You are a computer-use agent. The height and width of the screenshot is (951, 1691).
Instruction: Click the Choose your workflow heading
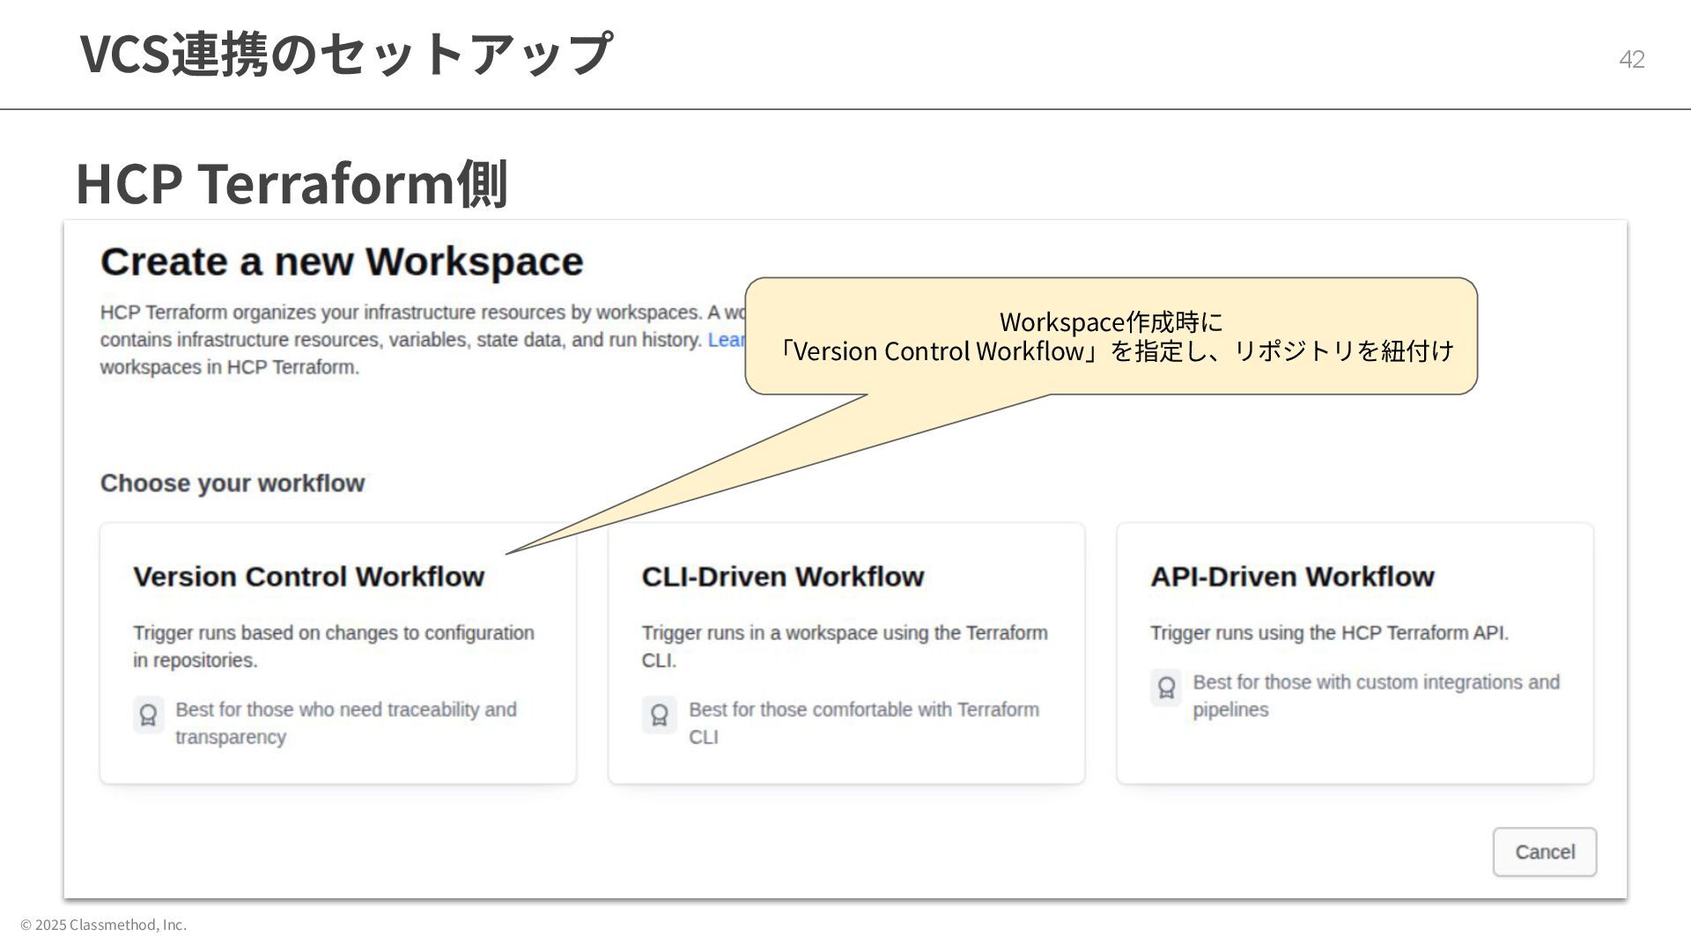[233, 483]
